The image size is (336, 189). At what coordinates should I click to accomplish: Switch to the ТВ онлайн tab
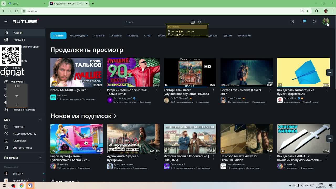tap(244, 35)
